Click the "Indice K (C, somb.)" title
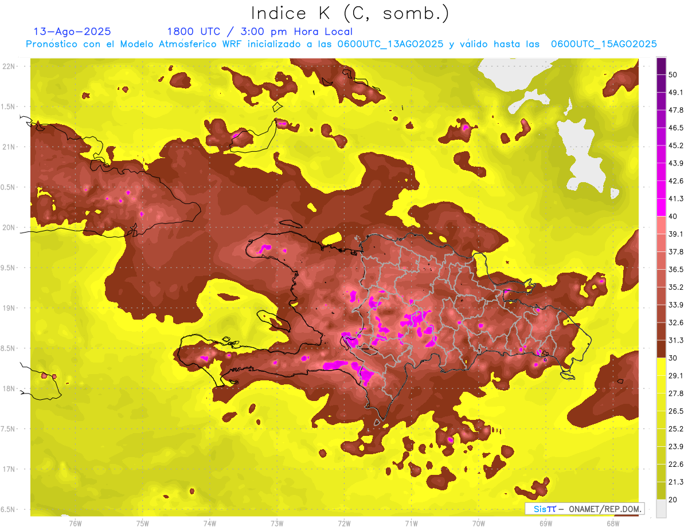This screenshot has height=531, width=688. click(x=350, y=13)
